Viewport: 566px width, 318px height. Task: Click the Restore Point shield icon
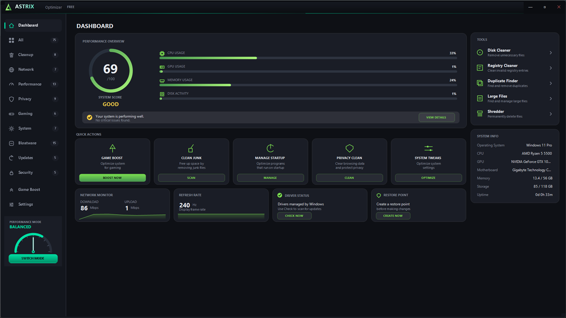[x=378, y=195]
